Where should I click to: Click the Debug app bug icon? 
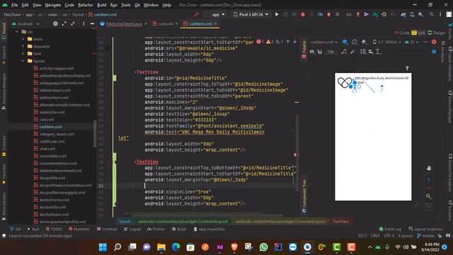pos(303,14)
